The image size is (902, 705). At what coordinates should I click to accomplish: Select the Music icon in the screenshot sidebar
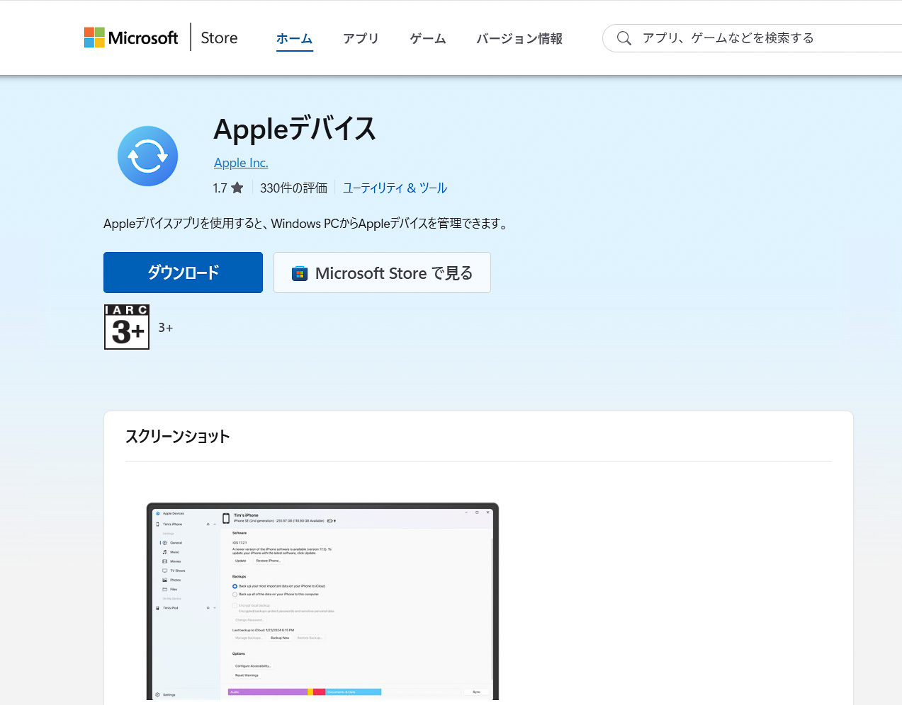pyautogui.click(x=164, y=552)
